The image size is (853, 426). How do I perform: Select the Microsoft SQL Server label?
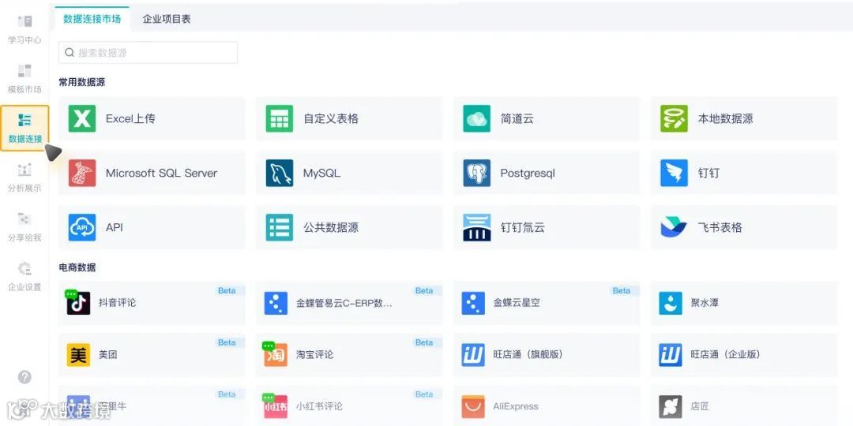point(162,174)
